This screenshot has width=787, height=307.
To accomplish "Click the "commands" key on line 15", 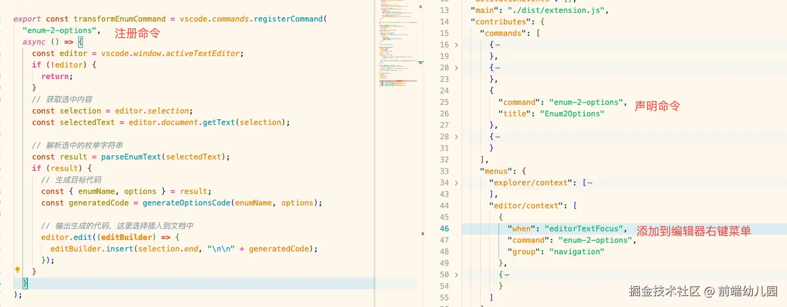I will point(503,33).
